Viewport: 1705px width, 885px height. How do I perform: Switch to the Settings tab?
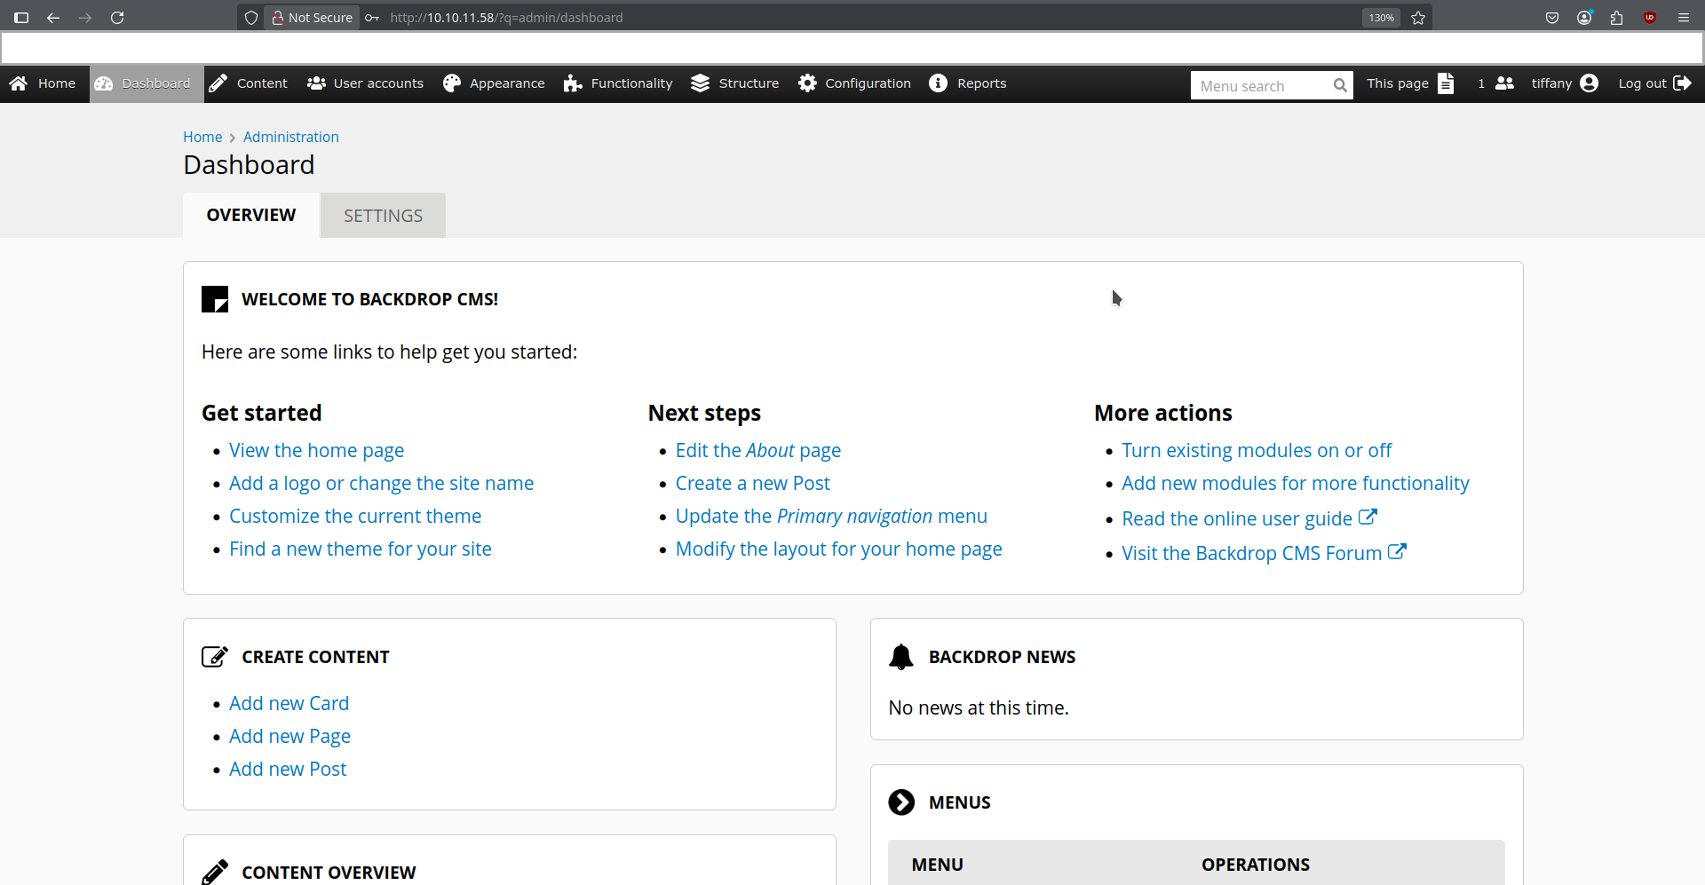pos(384,216)
